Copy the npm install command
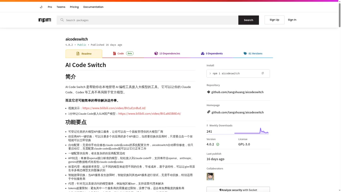 [x=262, y=73]
